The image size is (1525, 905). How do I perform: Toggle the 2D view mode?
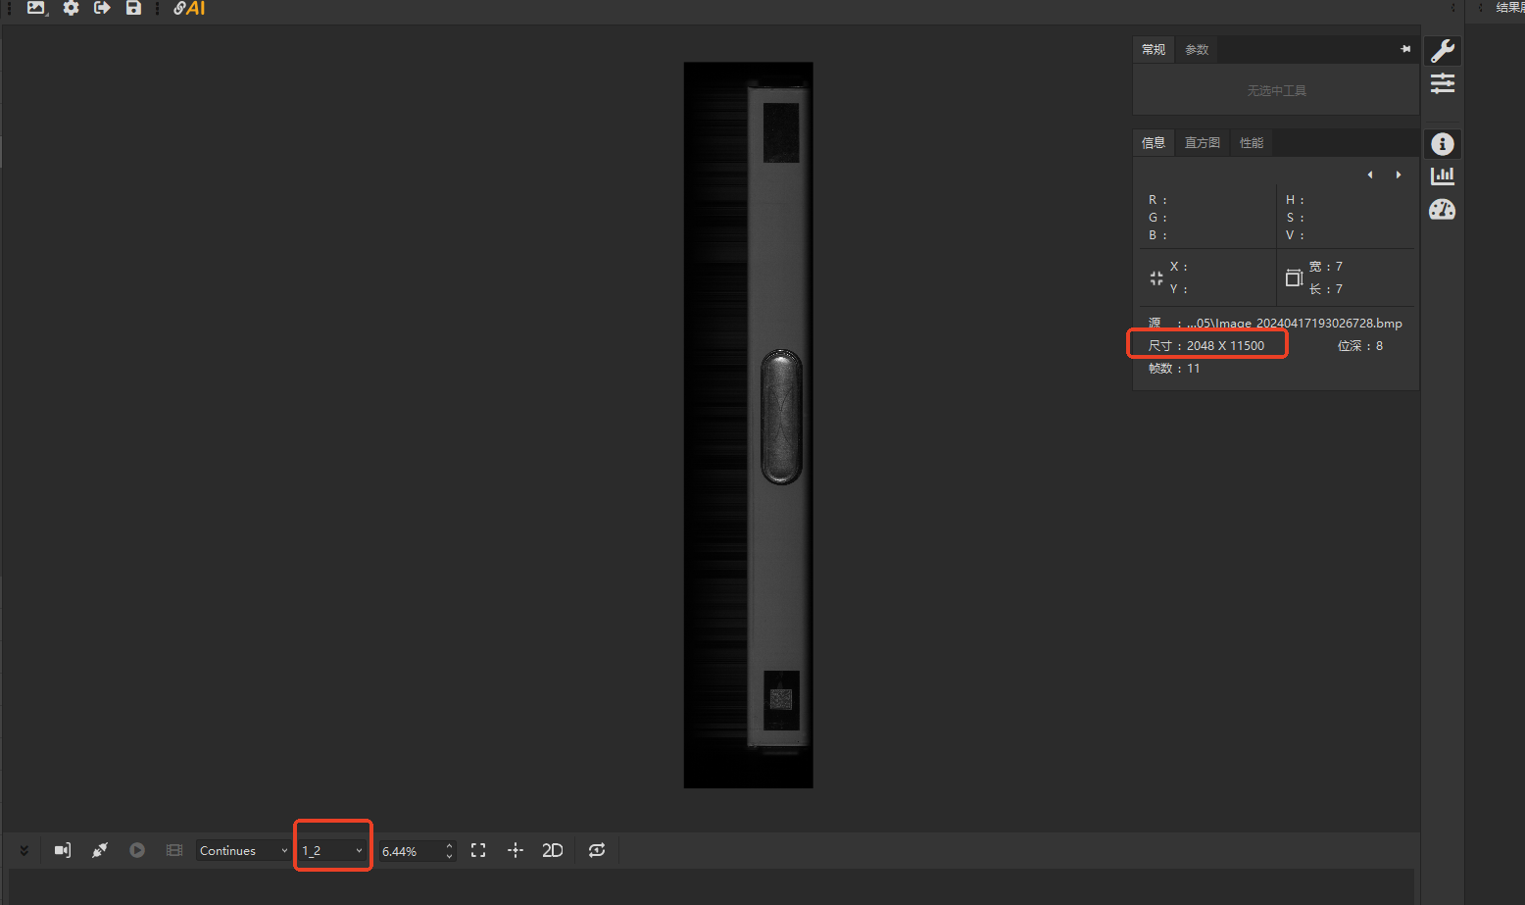[x=553, y=850]
